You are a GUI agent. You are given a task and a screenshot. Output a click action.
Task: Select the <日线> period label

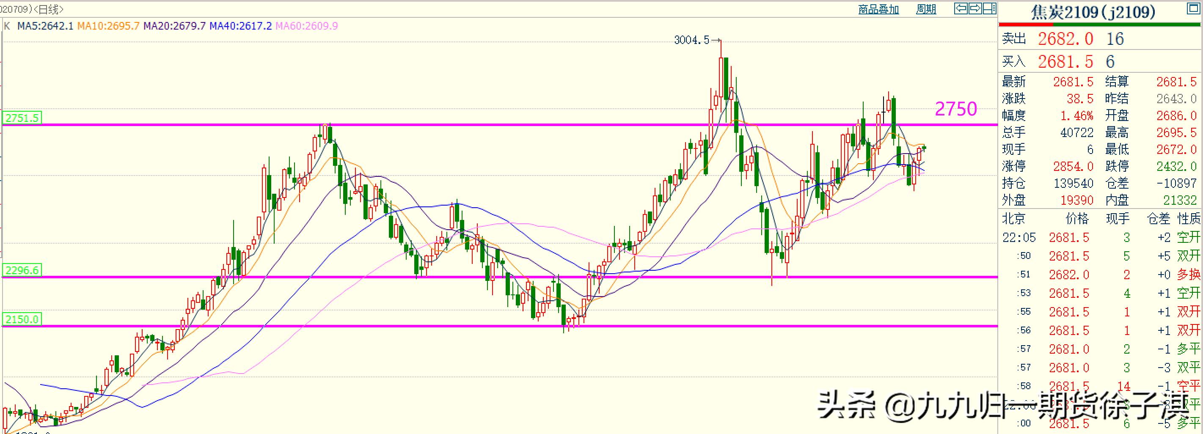coord(49,9)
